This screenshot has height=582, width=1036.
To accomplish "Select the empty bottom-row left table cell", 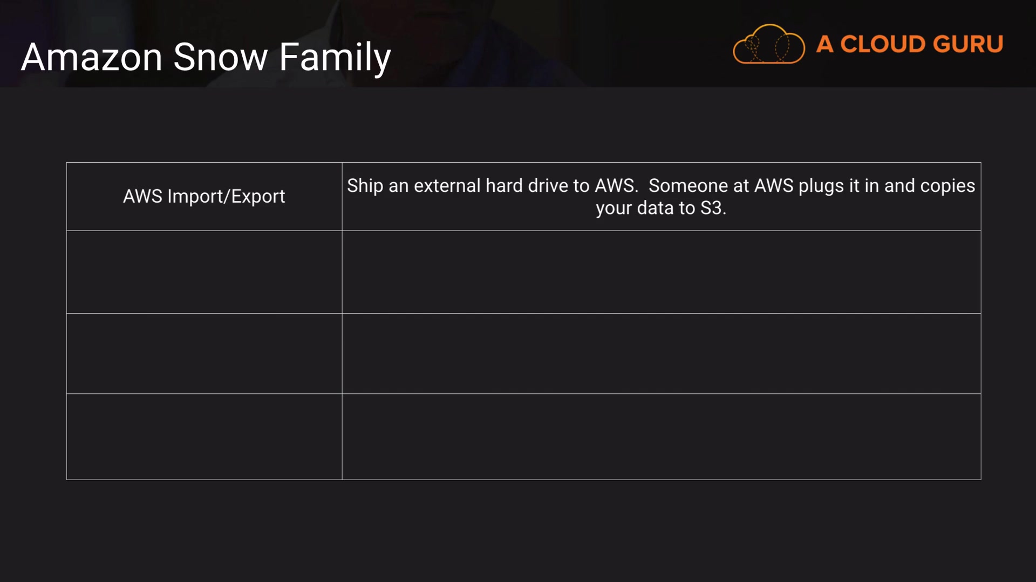I will (x=204, y=436).
